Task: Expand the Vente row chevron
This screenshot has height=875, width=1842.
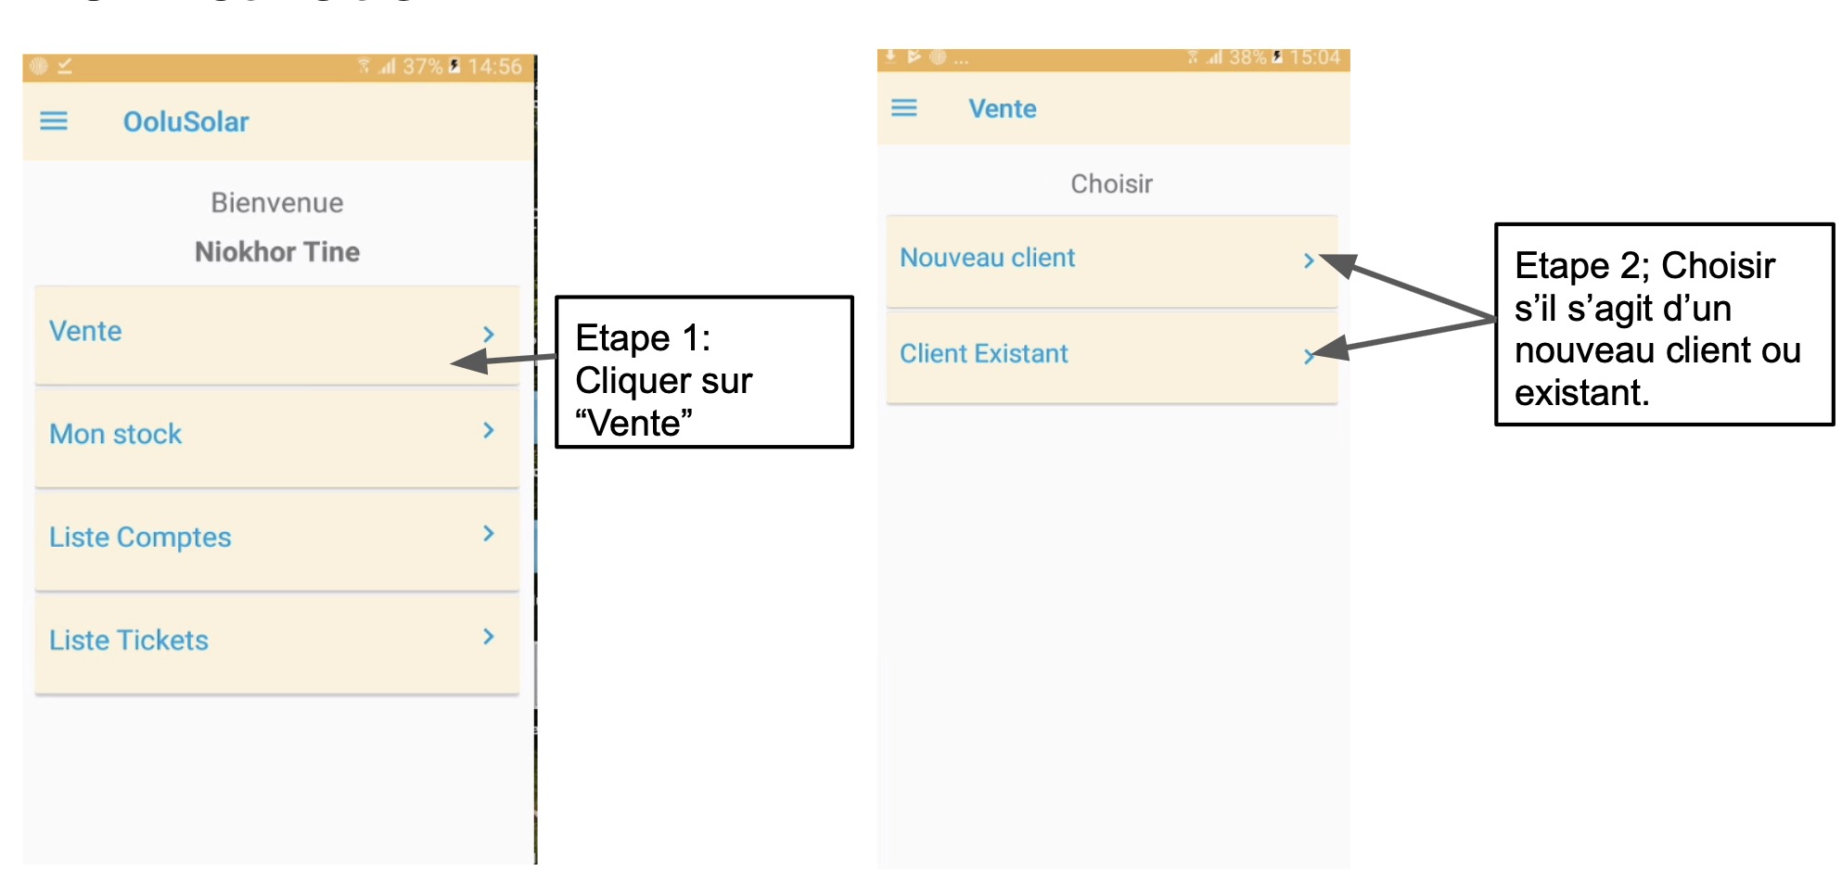Action: [x=489, y=334]
